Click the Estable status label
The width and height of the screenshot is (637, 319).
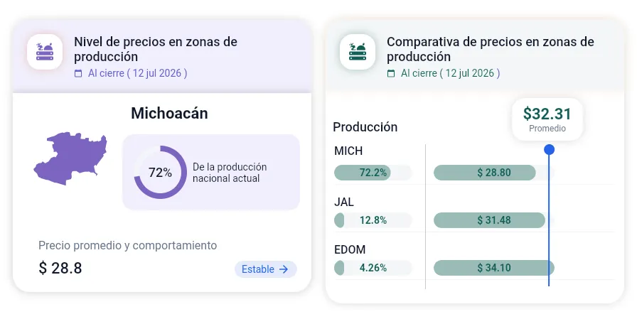tap(258, 269)
